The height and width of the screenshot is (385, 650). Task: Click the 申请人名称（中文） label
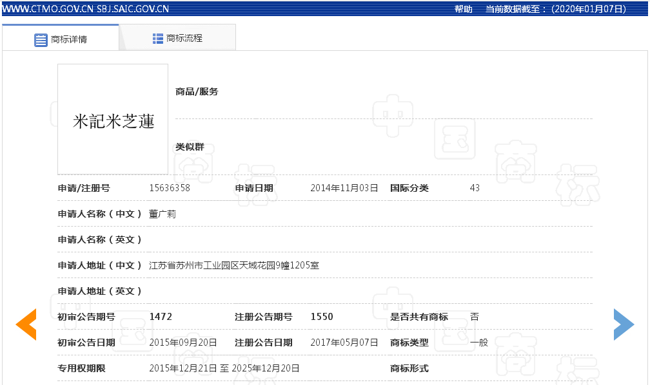(99, 214)
